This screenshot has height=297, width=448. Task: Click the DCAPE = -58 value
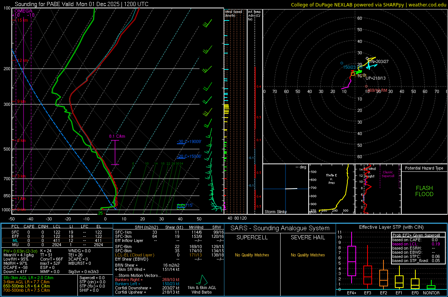[16, 267]
